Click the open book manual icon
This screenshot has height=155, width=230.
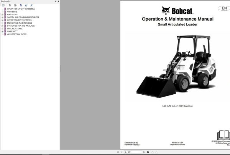(x=223, y=135)
